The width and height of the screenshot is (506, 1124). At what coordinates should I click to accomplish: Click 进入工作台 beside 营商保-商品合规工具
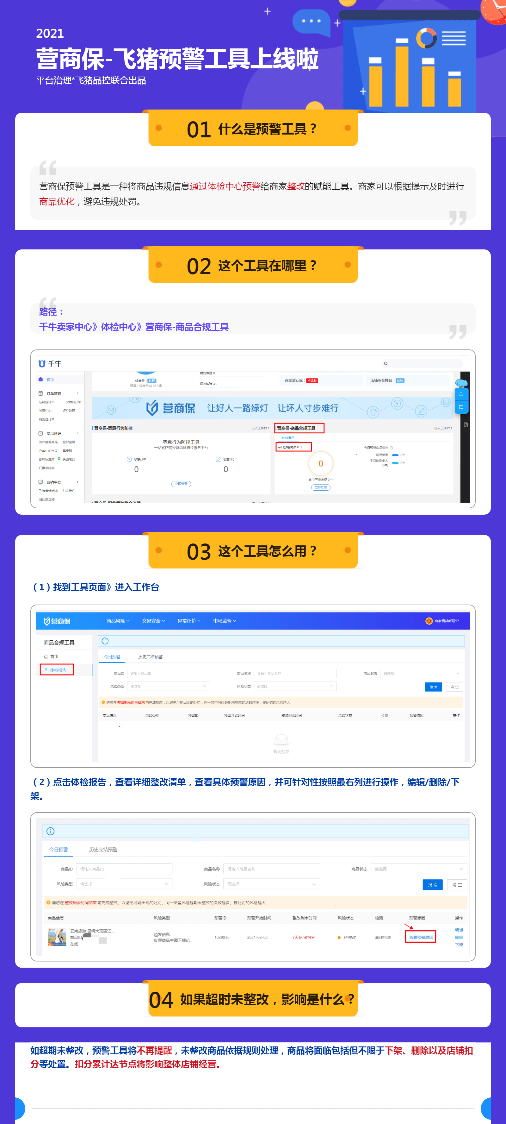pos(443,428)
